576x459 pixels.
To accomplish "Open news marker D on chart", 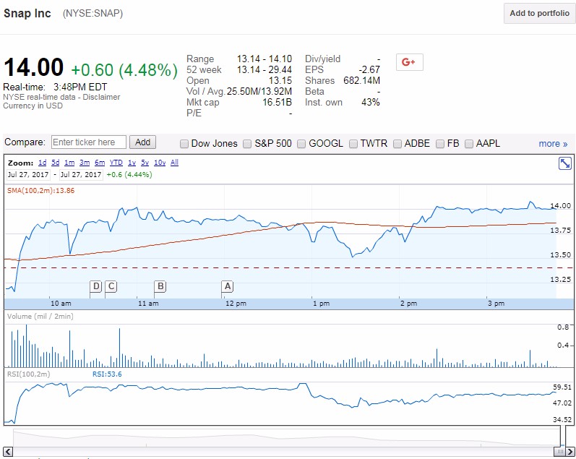I will coord(96,286).
